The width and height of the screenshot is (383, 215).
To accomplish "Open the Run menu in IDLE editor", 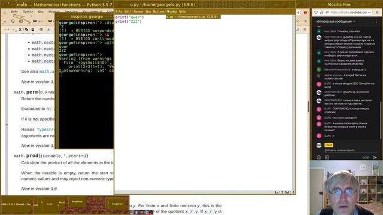I will coord(148,11).
